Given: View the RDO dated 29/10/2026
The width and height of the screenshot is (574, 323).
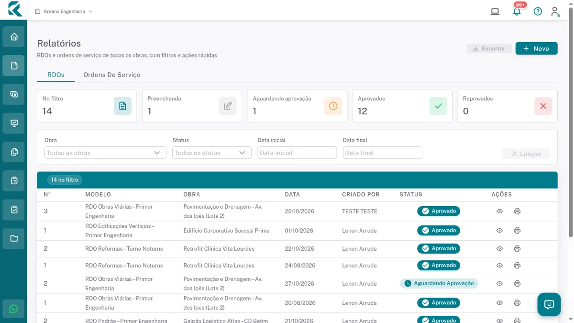Looking at the screenshot, I should pyautogui.click(x=499, y=211).
